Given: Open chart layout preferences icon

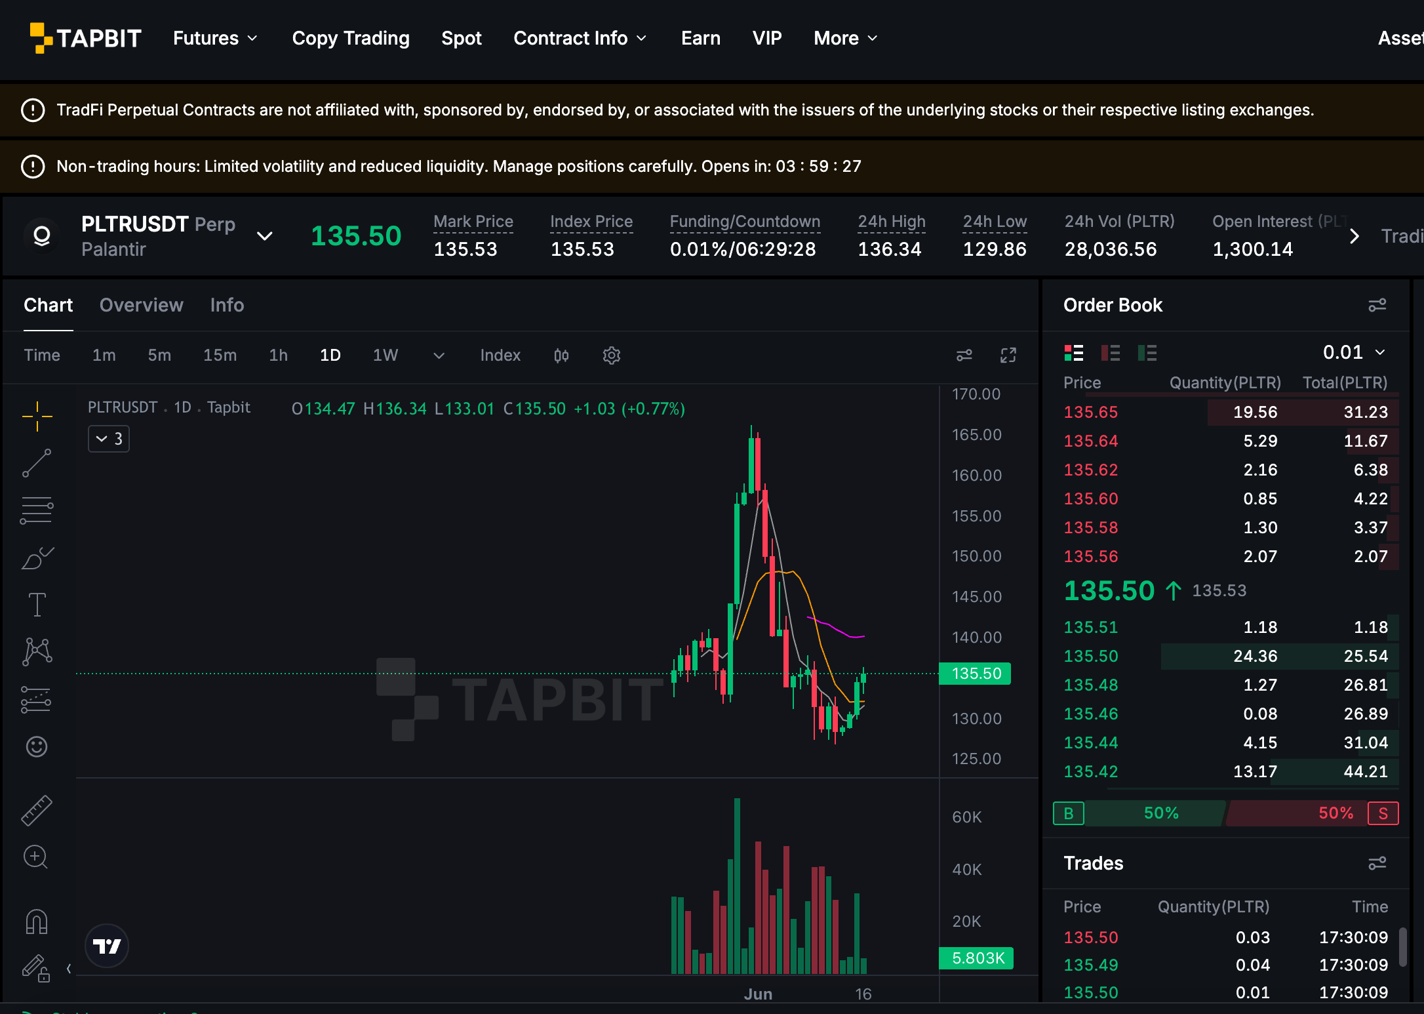Looking at the screenshot, I should click(x=964, y=355).
